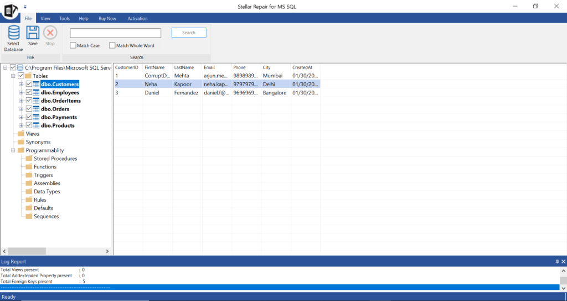Uncheck the Tables folder checkbox
Image resolution: width=567 pixels, height=301 pixels.
pos(21,76)
